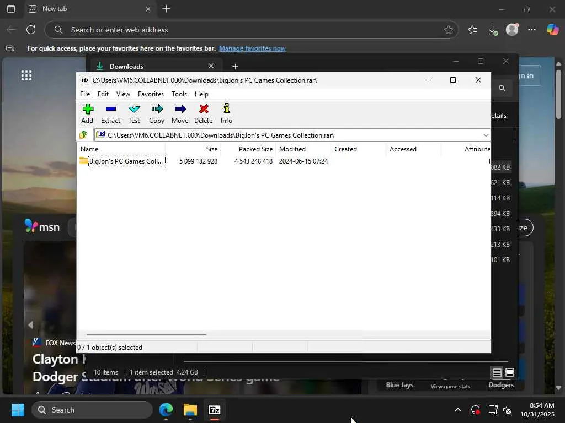Add this page to favorites star
Viewport: 565px width, 423px height.
coord(448,30)
